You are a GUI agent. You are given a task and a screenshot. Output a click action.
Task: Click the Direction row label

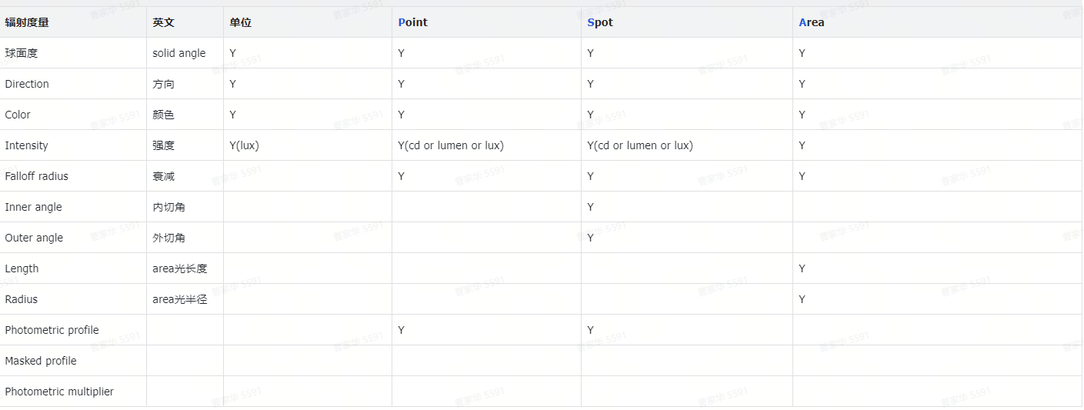(27, 84)
